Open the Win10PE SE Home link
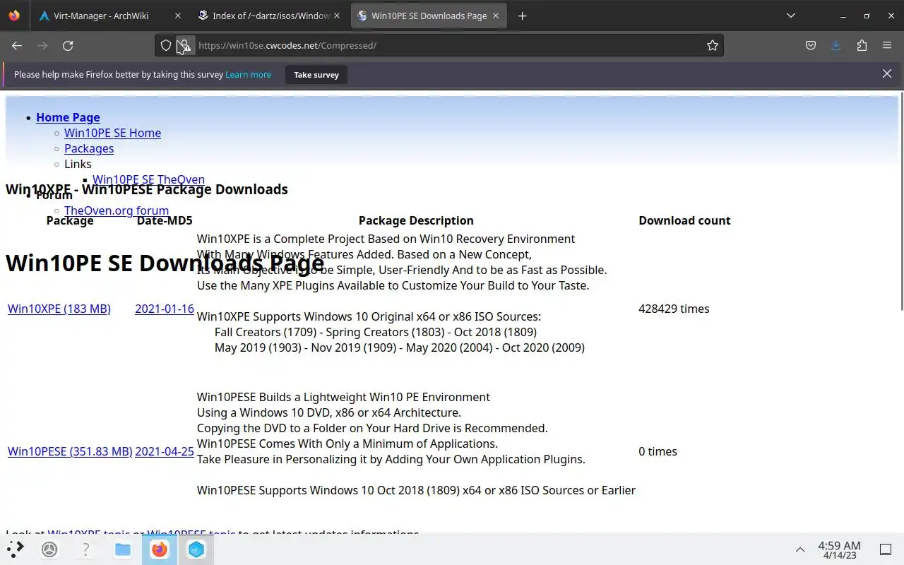Viewport: 904px width, 565px height. (x=112, y=133)
